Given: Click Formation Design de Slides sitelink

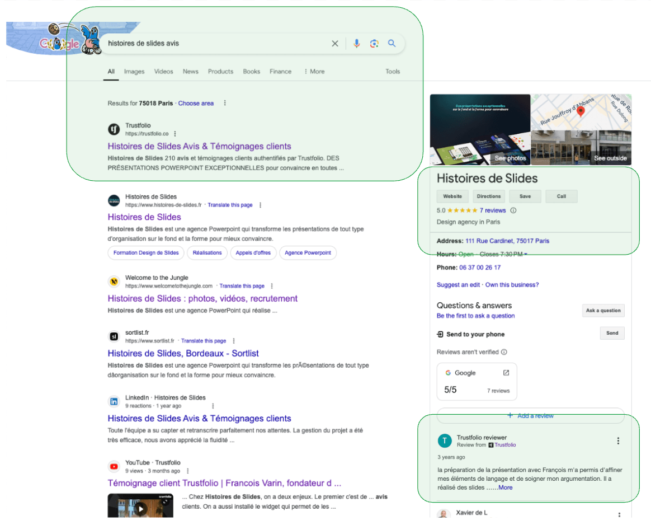Looking at the screenshot, I should [x=146, y=252].
